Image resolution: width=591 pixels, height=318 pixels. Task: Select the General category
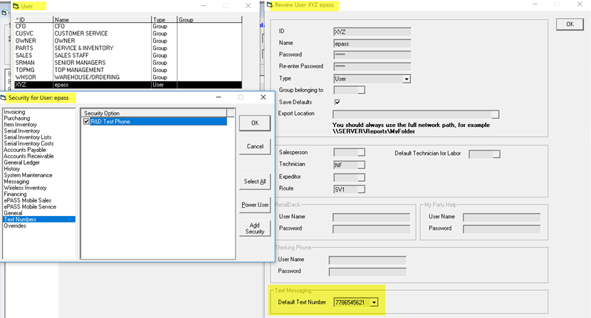(x=13, y=213)
